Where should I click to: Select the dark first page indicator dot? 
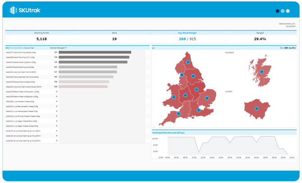pos(278,11)
